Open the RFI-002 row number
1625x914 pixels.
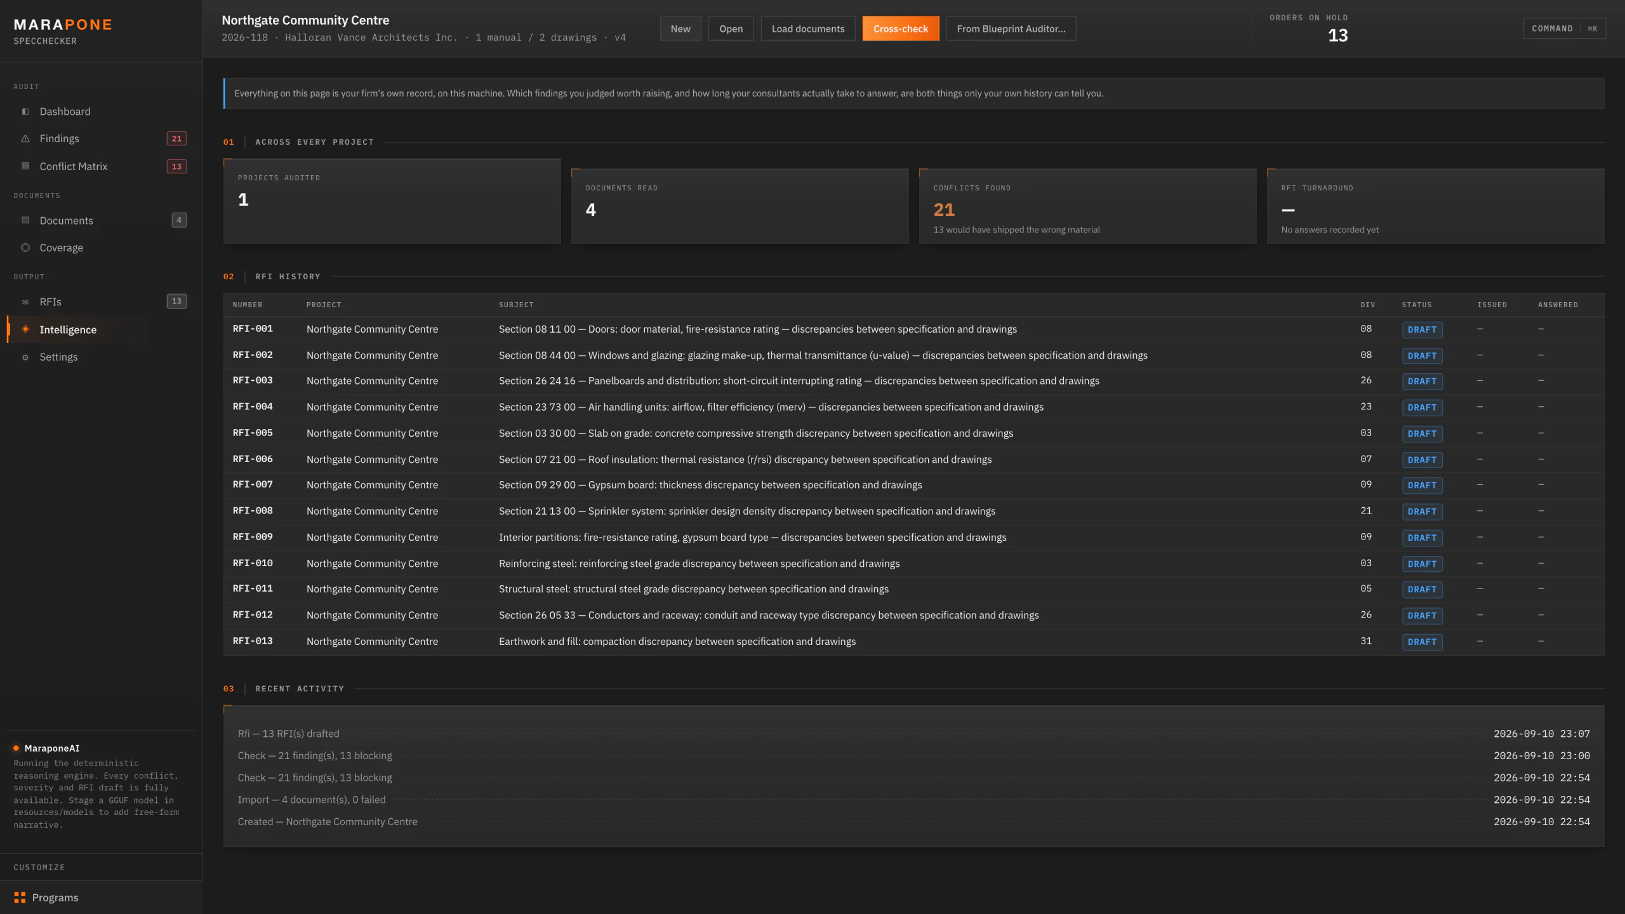(253, 355)
